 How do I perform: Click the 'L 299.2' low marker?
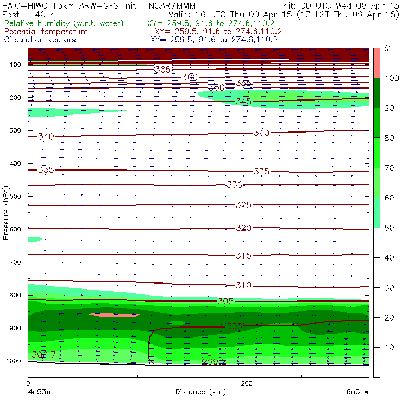[x=214, y=357]
